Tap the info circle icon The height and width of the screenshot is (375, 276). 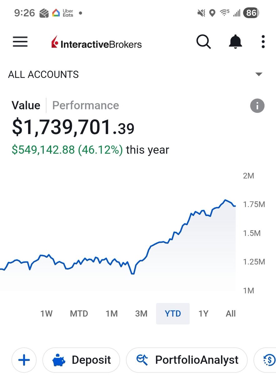[257, 106]
